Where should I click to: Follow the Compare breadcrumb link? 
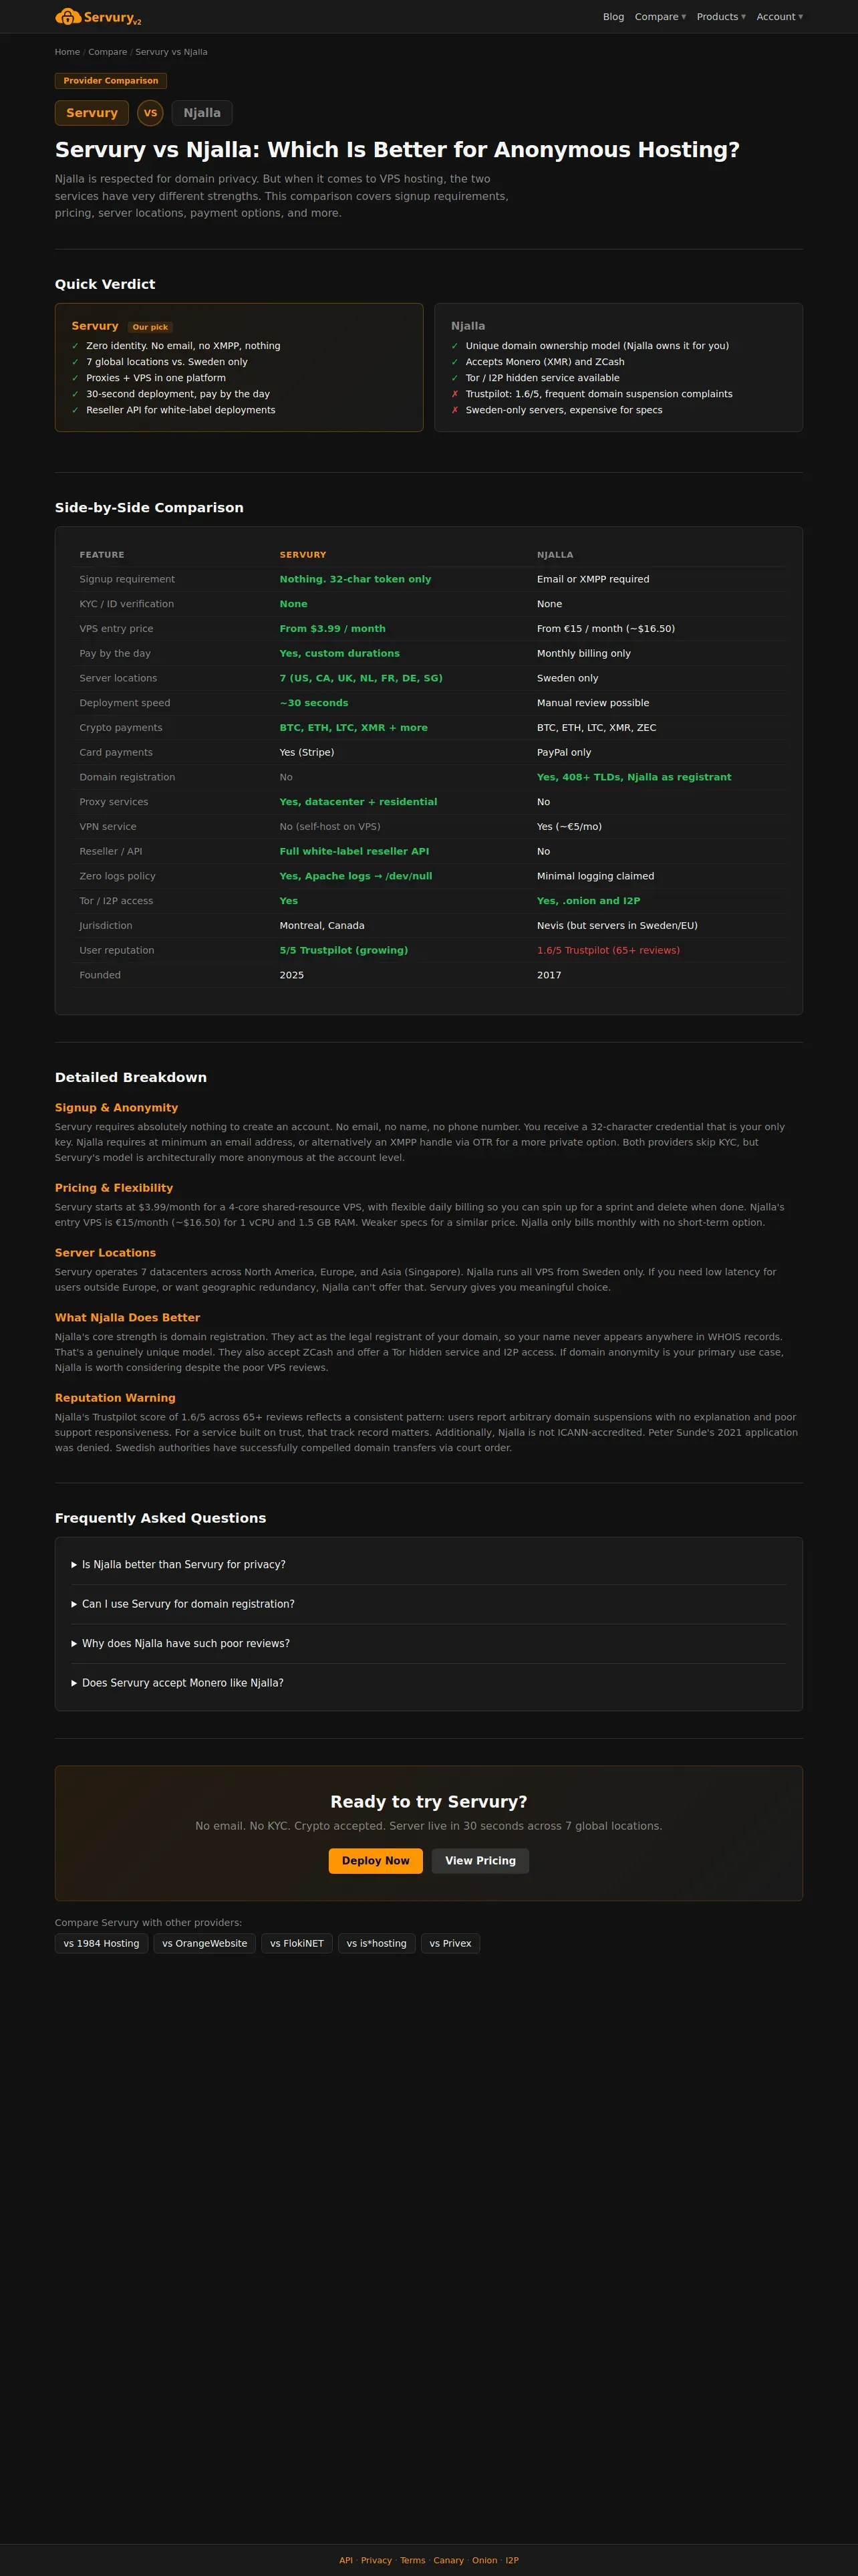[108, 52]
